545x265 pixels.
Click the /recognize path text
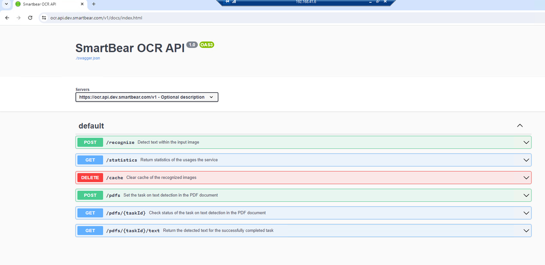click(120, 142)
